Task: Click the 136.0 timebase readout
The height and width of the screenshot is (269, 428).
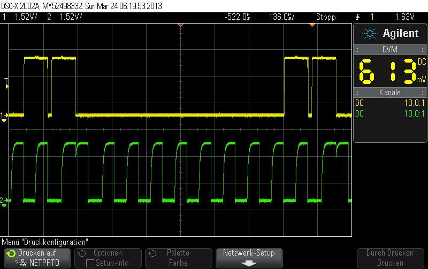Action: [x=282, y=17]
